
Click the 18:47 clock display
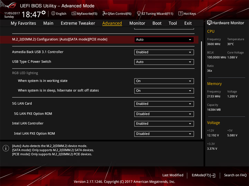[x=31, y=14]
